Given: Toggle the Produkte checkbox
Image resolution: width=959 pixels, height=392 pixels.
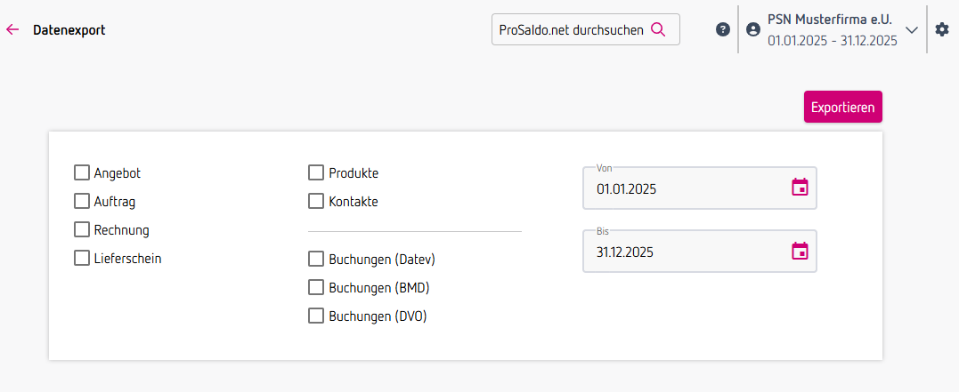Looking at the screenshot, I should point(316,172).
